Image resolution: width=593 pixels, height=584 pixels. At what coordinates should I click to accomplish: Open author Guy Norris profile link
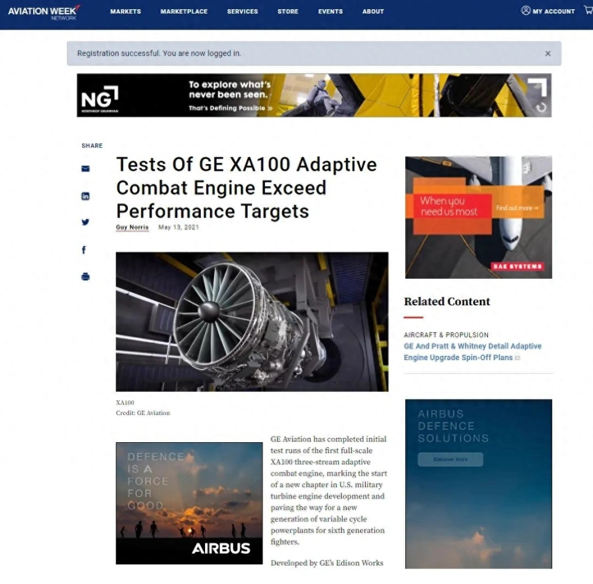(132, 228)
